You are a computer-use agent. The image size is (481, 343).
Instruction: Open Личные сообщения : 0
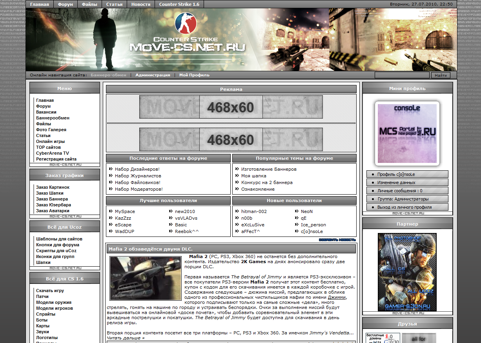point(407,191)
